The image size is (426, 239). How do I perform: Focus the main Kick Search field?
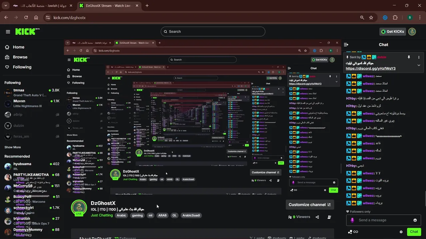pyautogui.click(x=213, y=32)
